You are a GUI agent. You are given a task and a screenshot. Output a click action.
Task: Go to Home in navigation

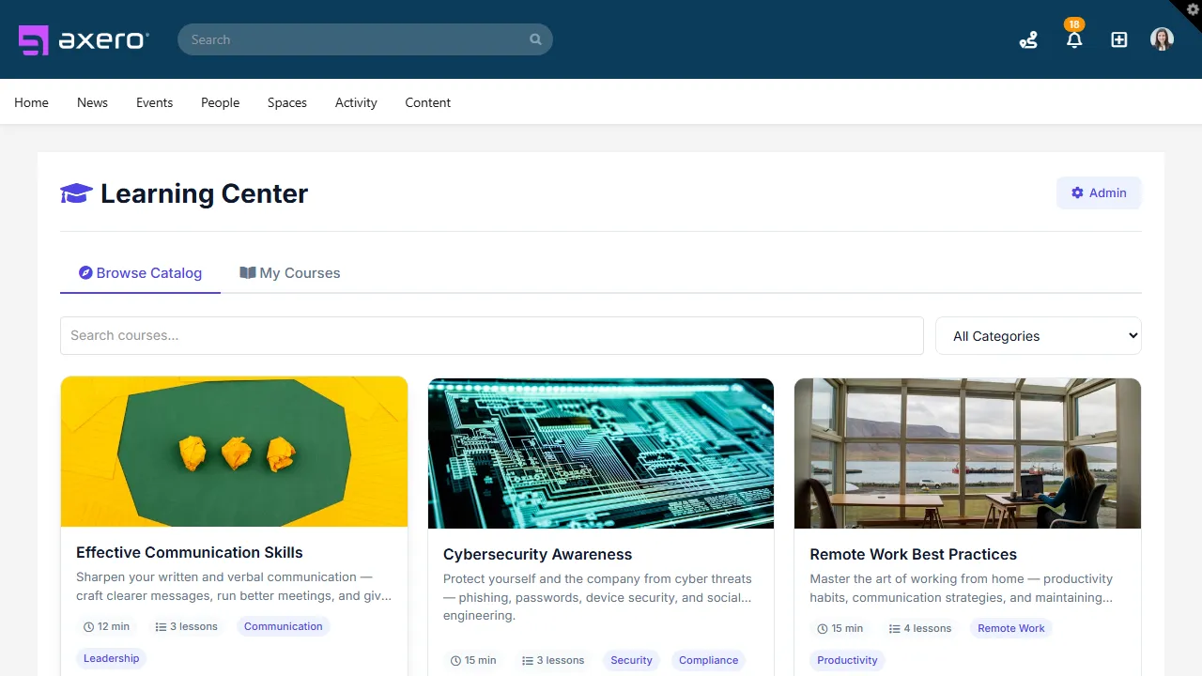pyautogui.click(x=31, y=102)
